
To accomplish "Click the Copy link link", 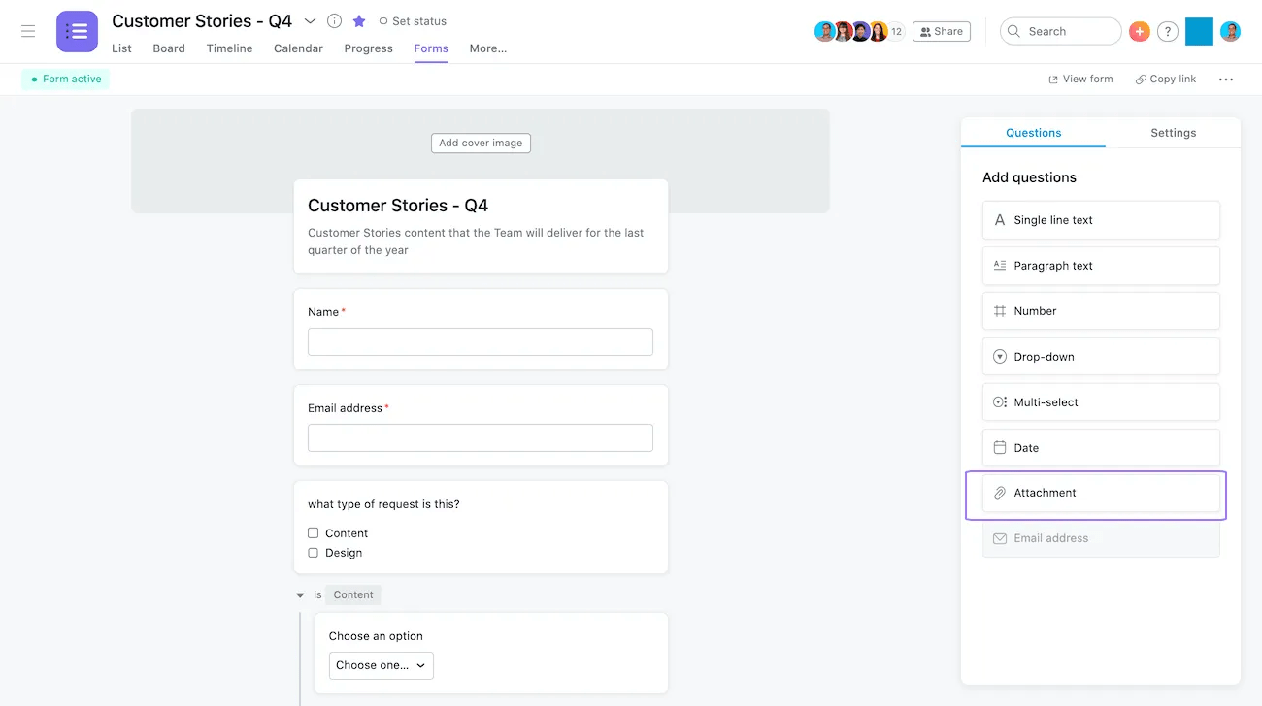I will click(x=1165, y=80).
